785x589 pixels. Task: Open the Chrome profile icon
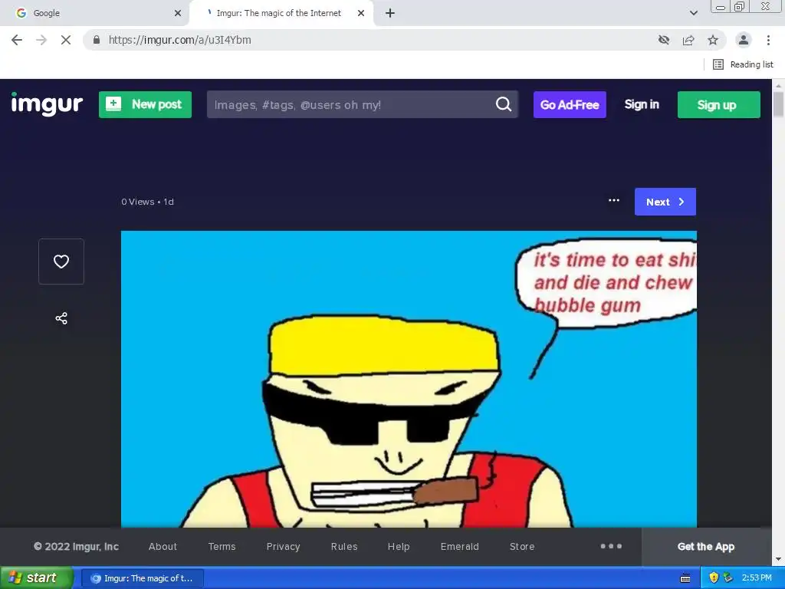point(744,40)
